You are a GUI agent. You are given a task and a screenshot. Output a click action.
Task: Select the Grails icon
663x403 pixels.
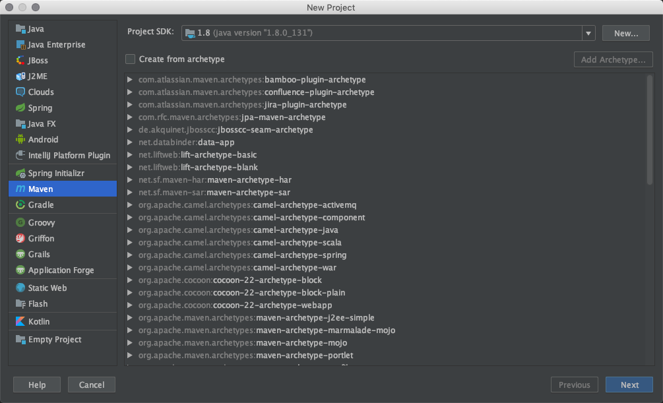[x=20, y=254]
